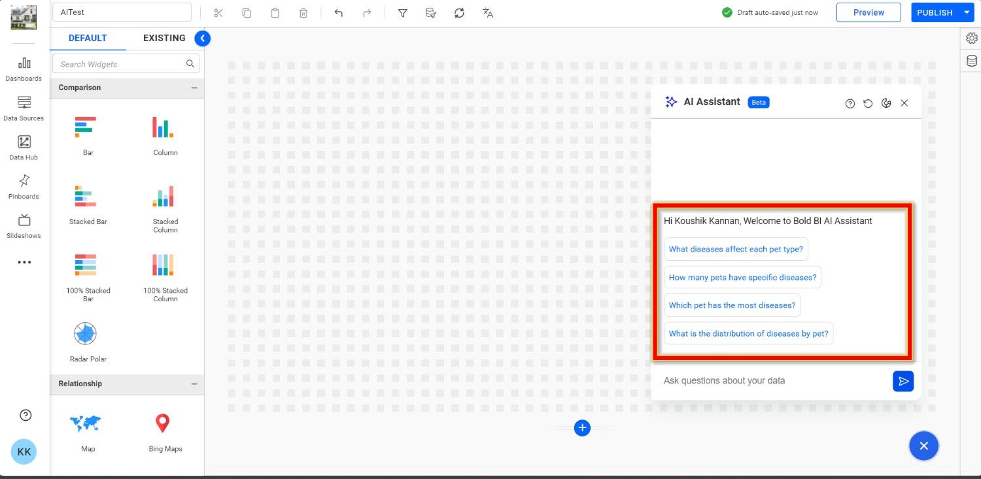981x479 pixels.
Task: Select the 100% Stacked Bar widget
Action: coord(88,277)
